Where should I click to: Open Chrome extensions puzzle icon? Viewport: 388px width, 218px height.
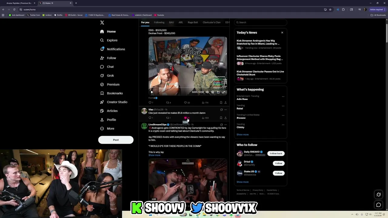pyautogui.click(x=343, y=9)
